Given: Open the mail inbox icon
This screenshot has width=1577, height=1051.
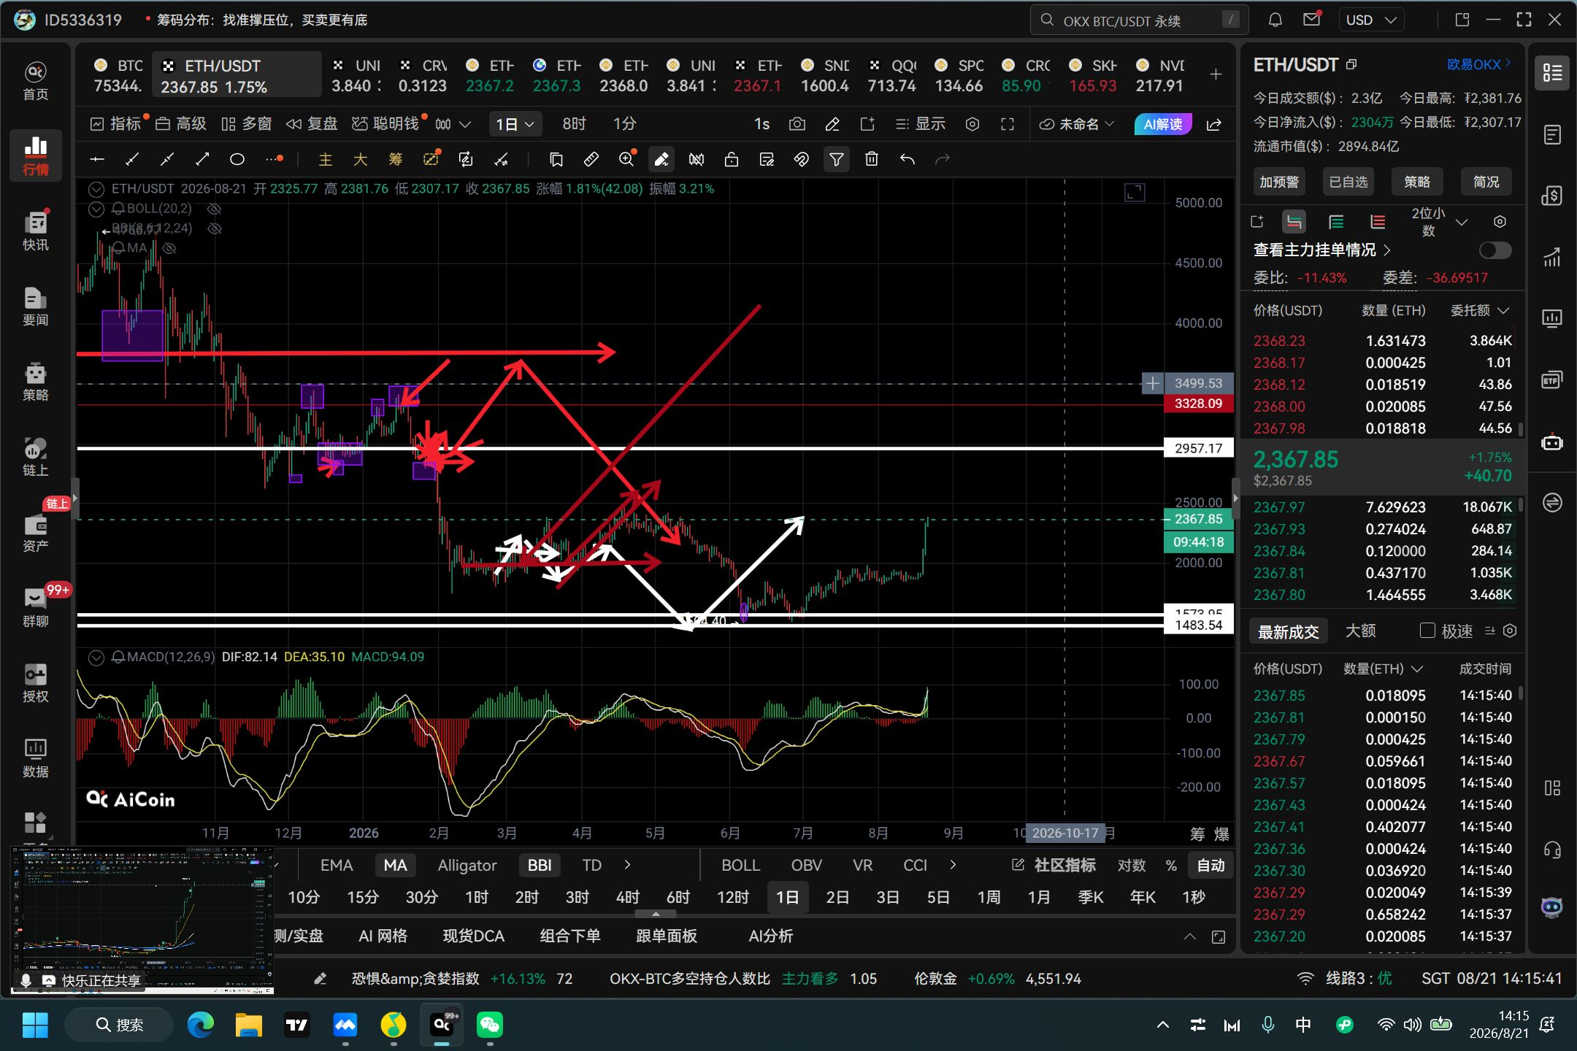Looking at the screenshot, I should (1312, 20).
